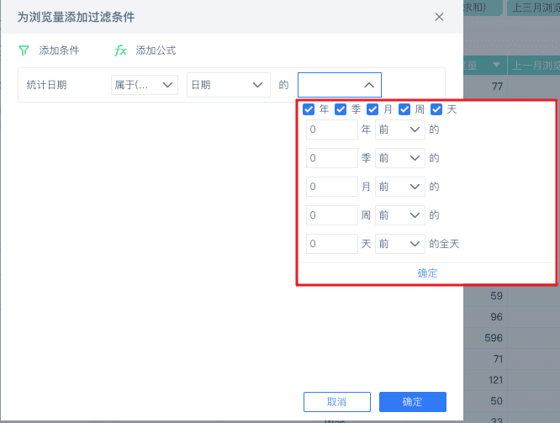560x423 pixels.
Task: Click the value 96 in background table
Action: [496, 317]
